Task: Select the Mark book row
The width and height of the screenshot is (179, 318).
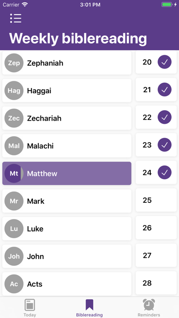Action: (67, 201)
